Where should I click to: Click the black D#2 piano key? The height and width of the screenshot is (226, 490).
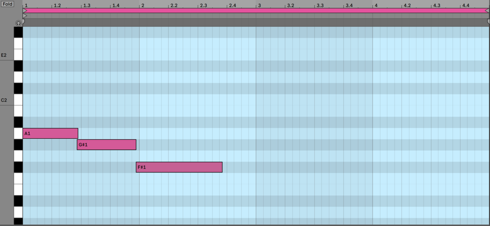[18, 66]
